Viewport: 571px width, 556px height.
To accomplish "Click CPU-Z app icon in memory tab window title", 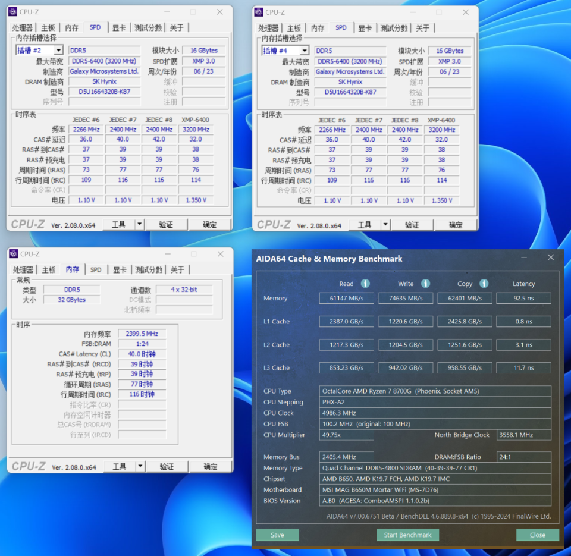I will click(x=14, y=254).
